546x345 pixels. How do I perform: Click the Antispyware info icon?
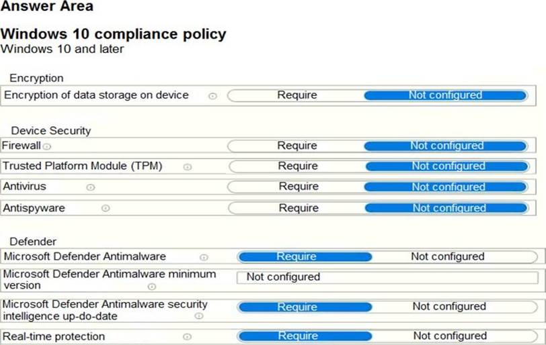[106, 209]
